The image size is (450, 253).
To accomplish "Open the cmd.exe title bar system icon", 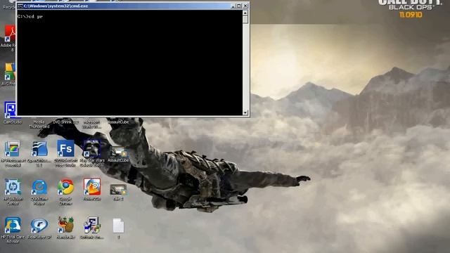I will [20, 6].
